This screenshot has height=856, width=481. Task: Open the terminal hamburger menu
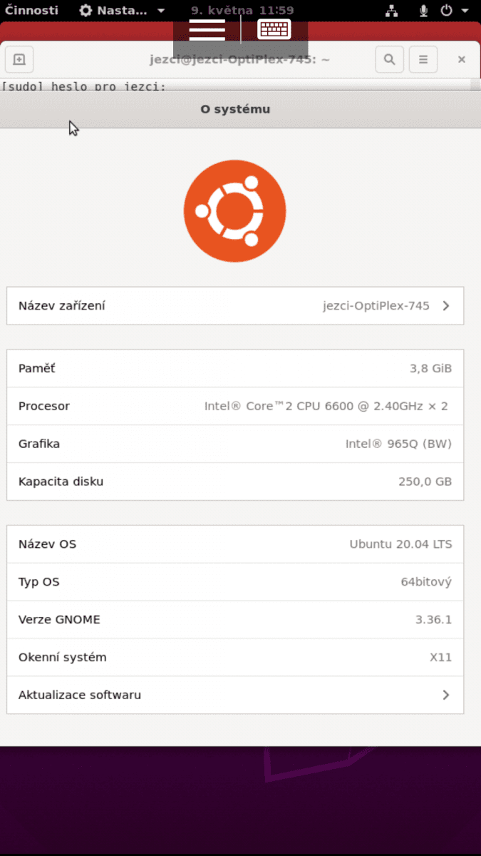pos(423,59)
